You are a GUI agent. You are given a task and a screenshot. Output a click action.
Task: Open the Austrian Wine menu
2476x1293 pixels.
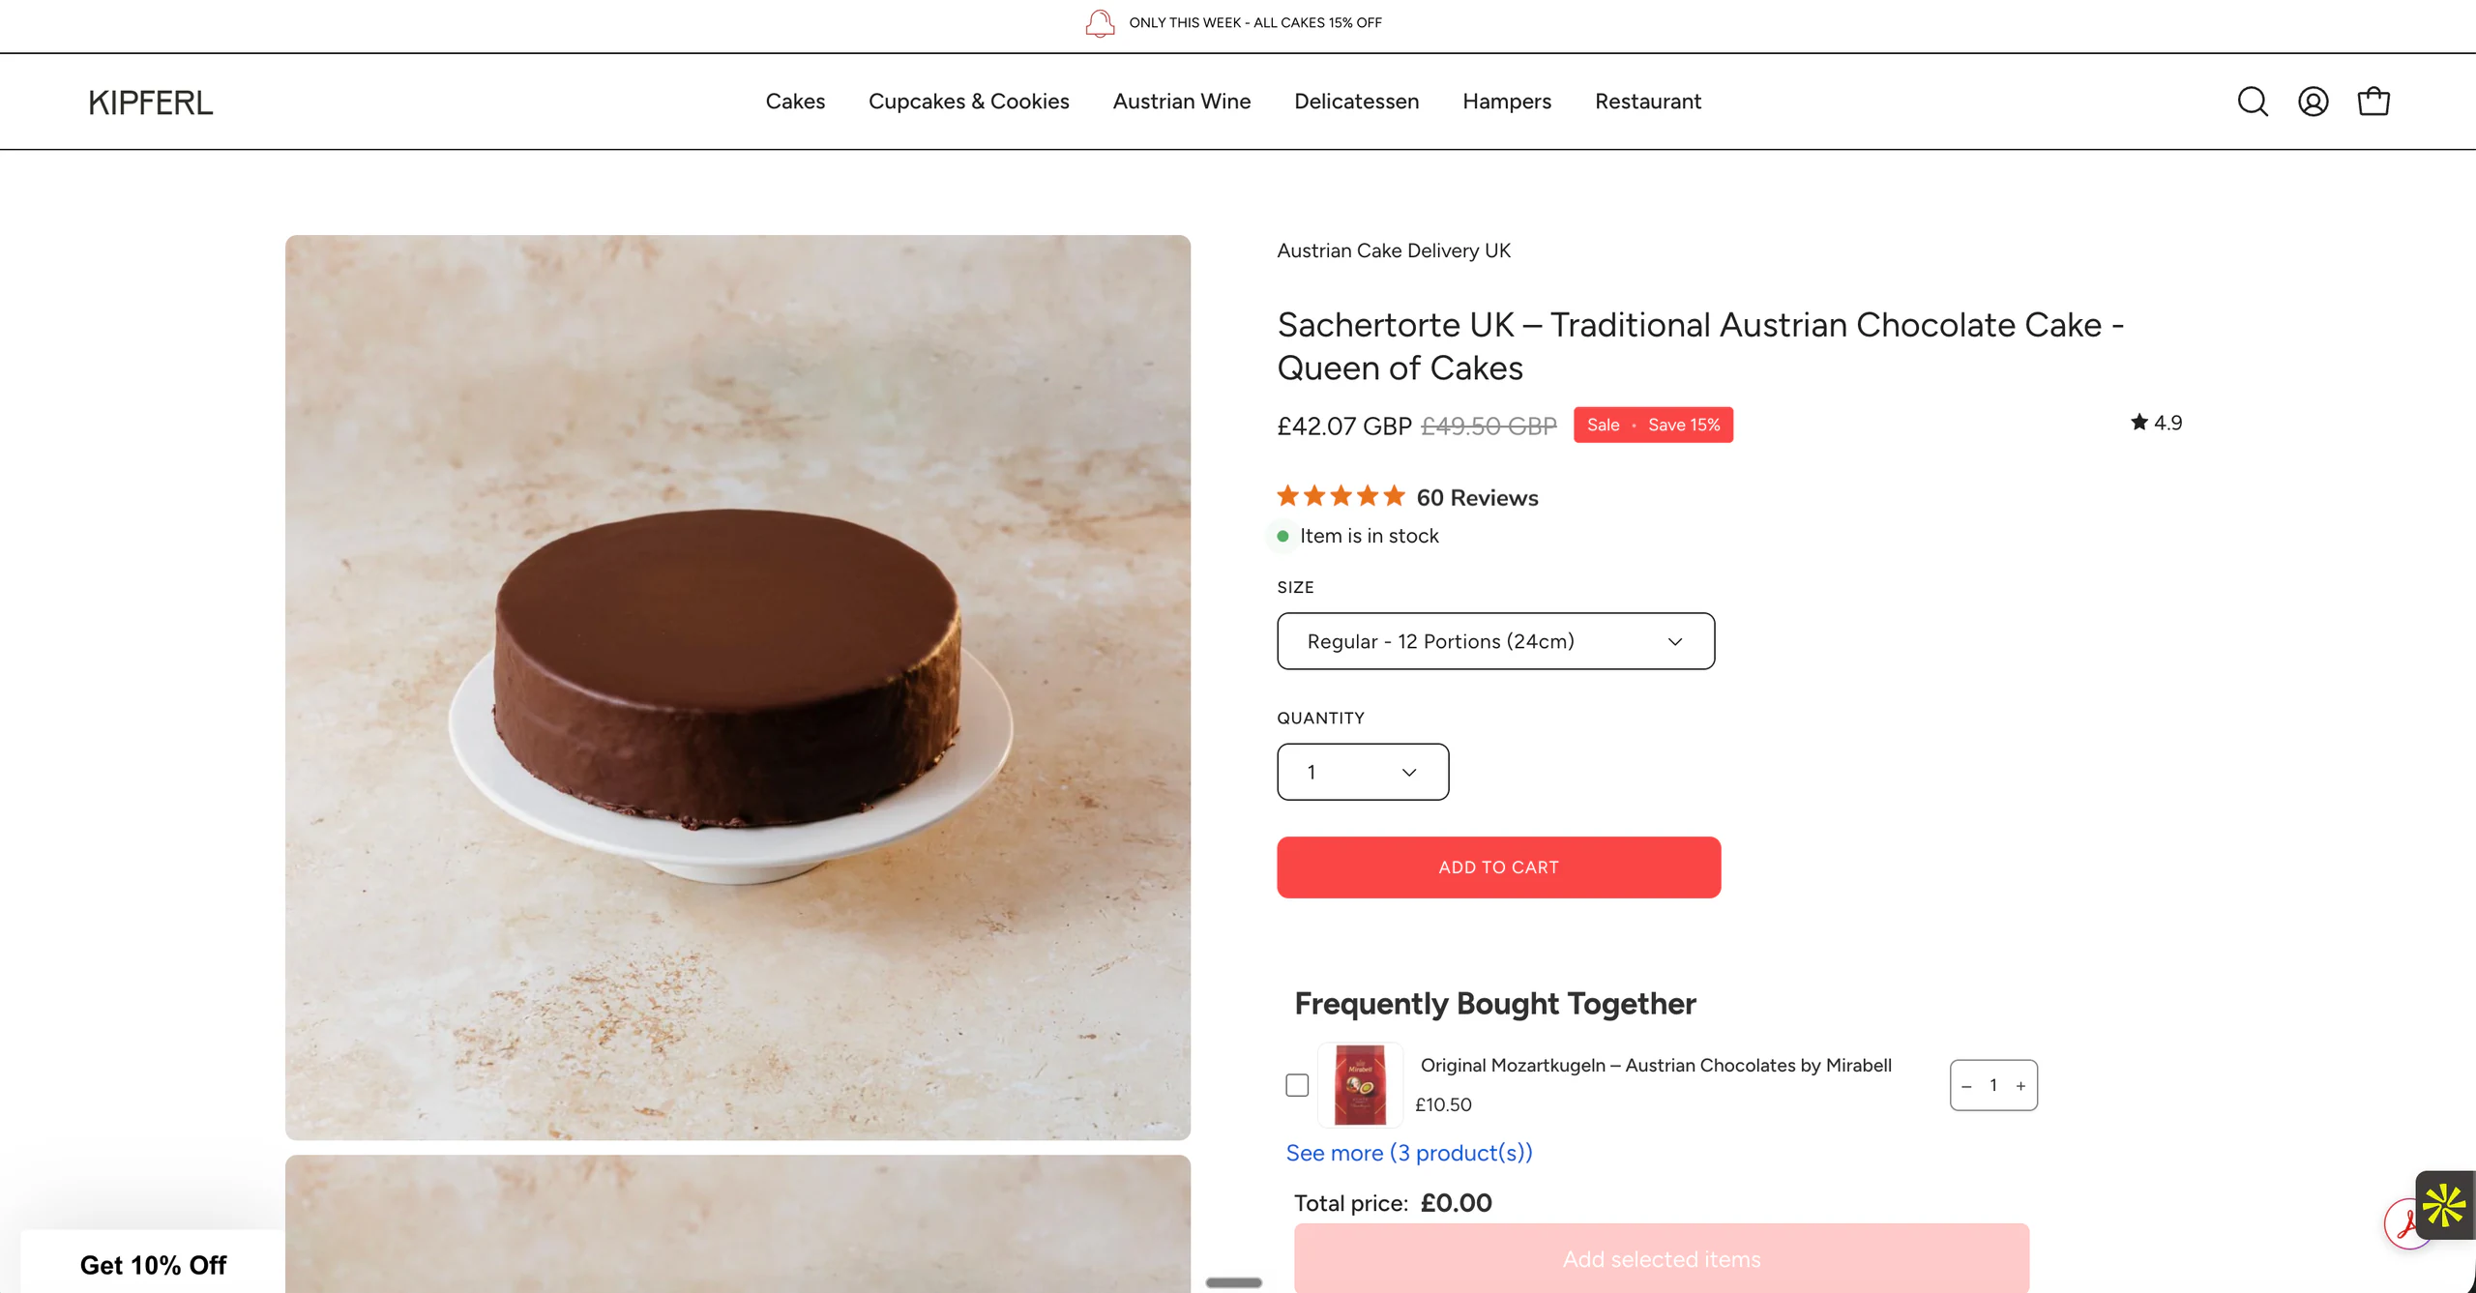(x=1182, y=102)
